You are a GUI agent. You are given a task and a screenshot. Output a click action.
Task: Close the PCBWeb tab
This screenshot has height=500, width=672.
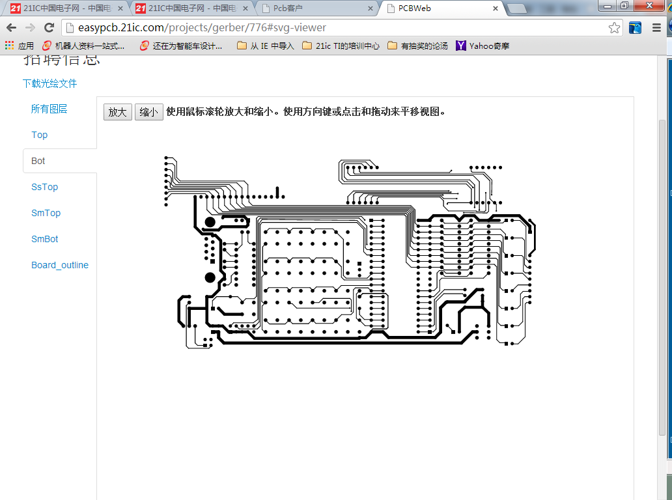click(x=496, y=8)
